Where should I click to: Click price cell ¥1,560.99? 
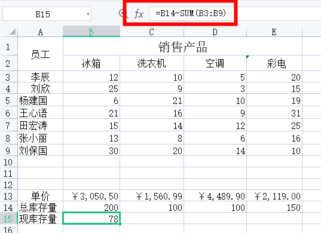click(x=152, y=196)
